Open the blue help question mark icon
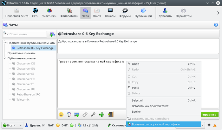 (216, 25)
